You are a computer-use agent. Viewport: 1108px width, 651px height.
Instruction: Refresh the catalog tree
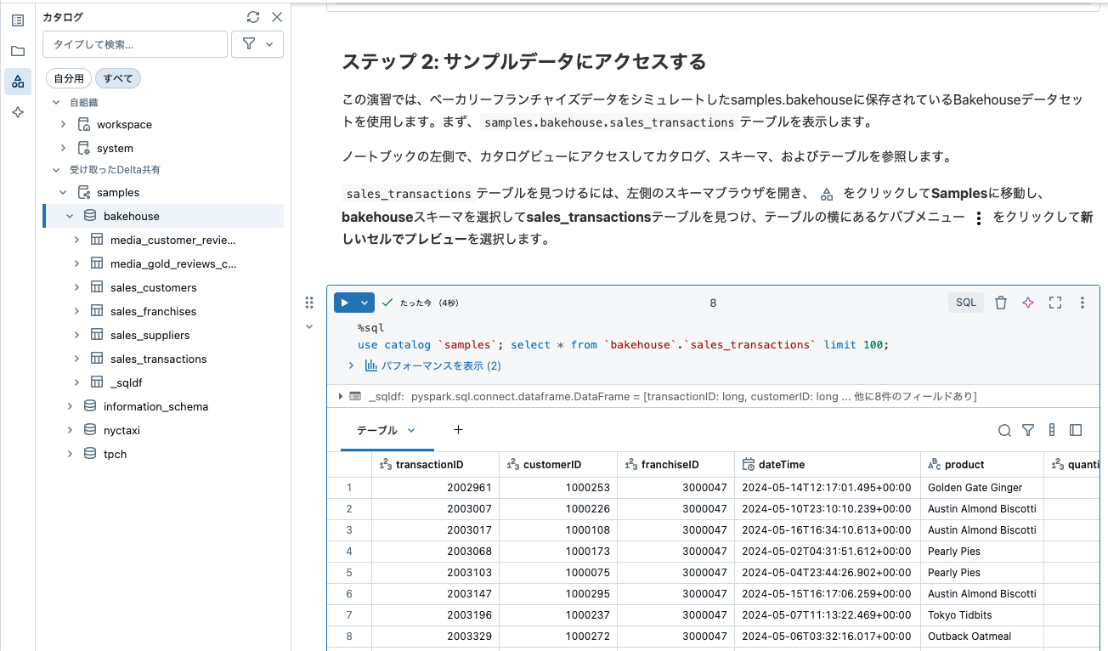253,16
